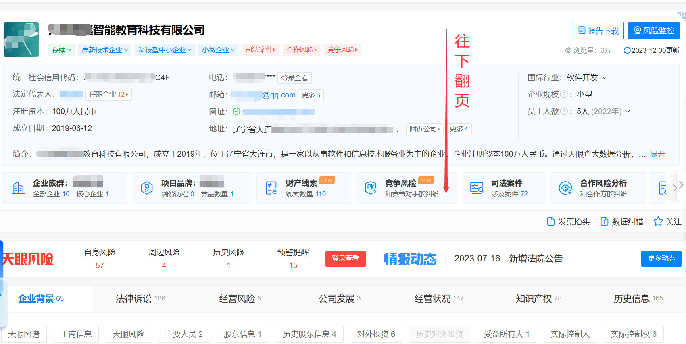The width and height of the screenshot is (686, 344).
Task: Select the 企业背景 65 tab
Action: 41,298
